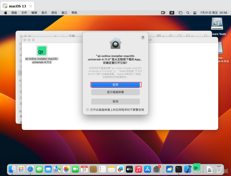231x176 pixels.
Task: Open Messages from the Dock
Action: click(x=39, y=169)
